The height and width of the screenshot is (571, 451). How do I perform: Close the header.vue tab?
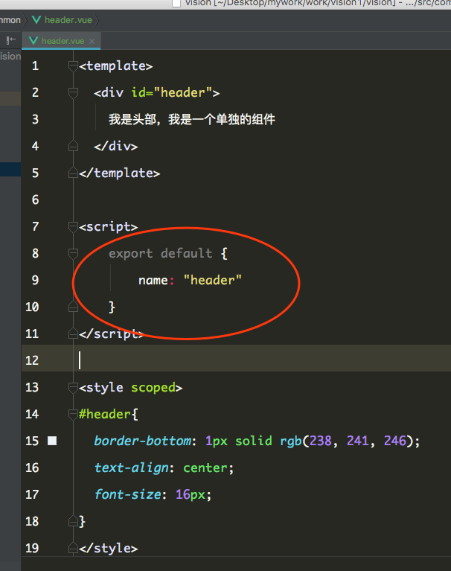92,41
